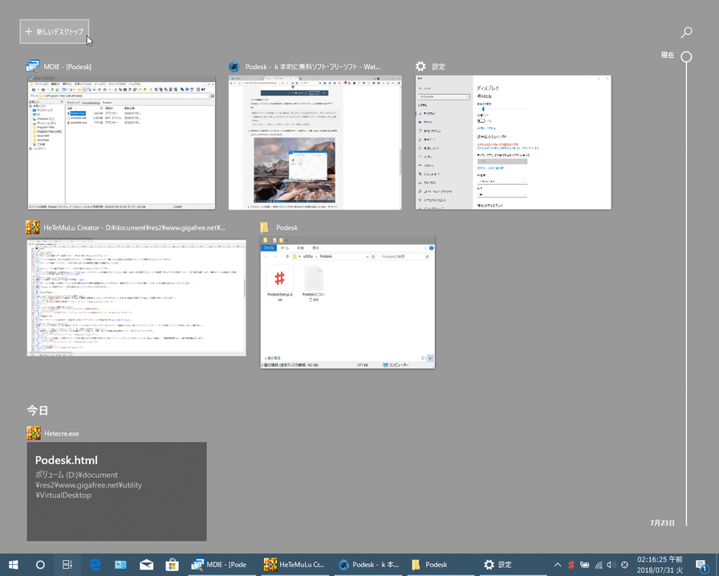Open the Mail app from taskbar
719x576 pixels.
[146, 565]
